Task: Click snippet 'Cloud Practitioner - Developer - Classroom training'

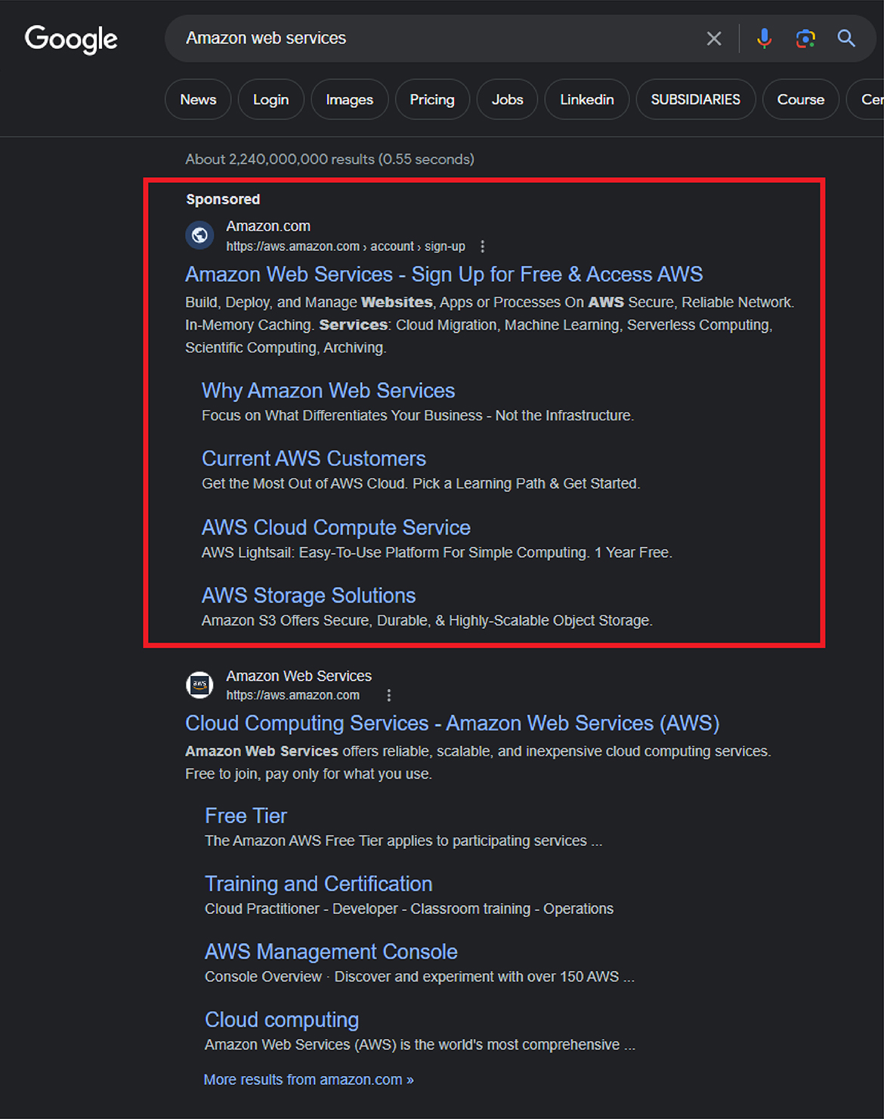Action: tap(409, 909)
